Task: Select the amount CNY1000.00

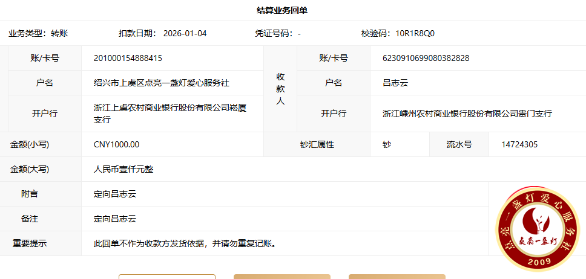Action: tap(116, 144)
